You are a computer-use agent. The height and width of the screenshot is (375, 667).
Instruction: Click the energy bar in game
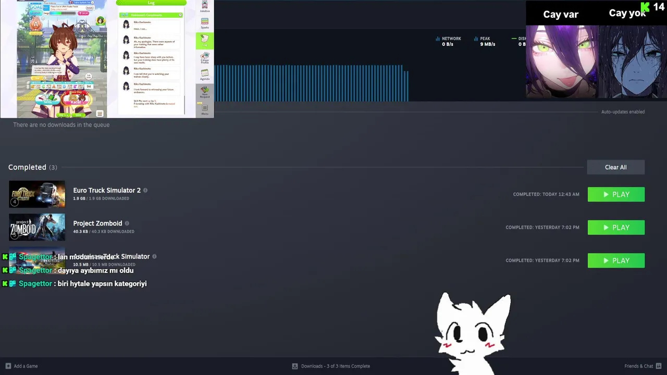pos(63,13)
